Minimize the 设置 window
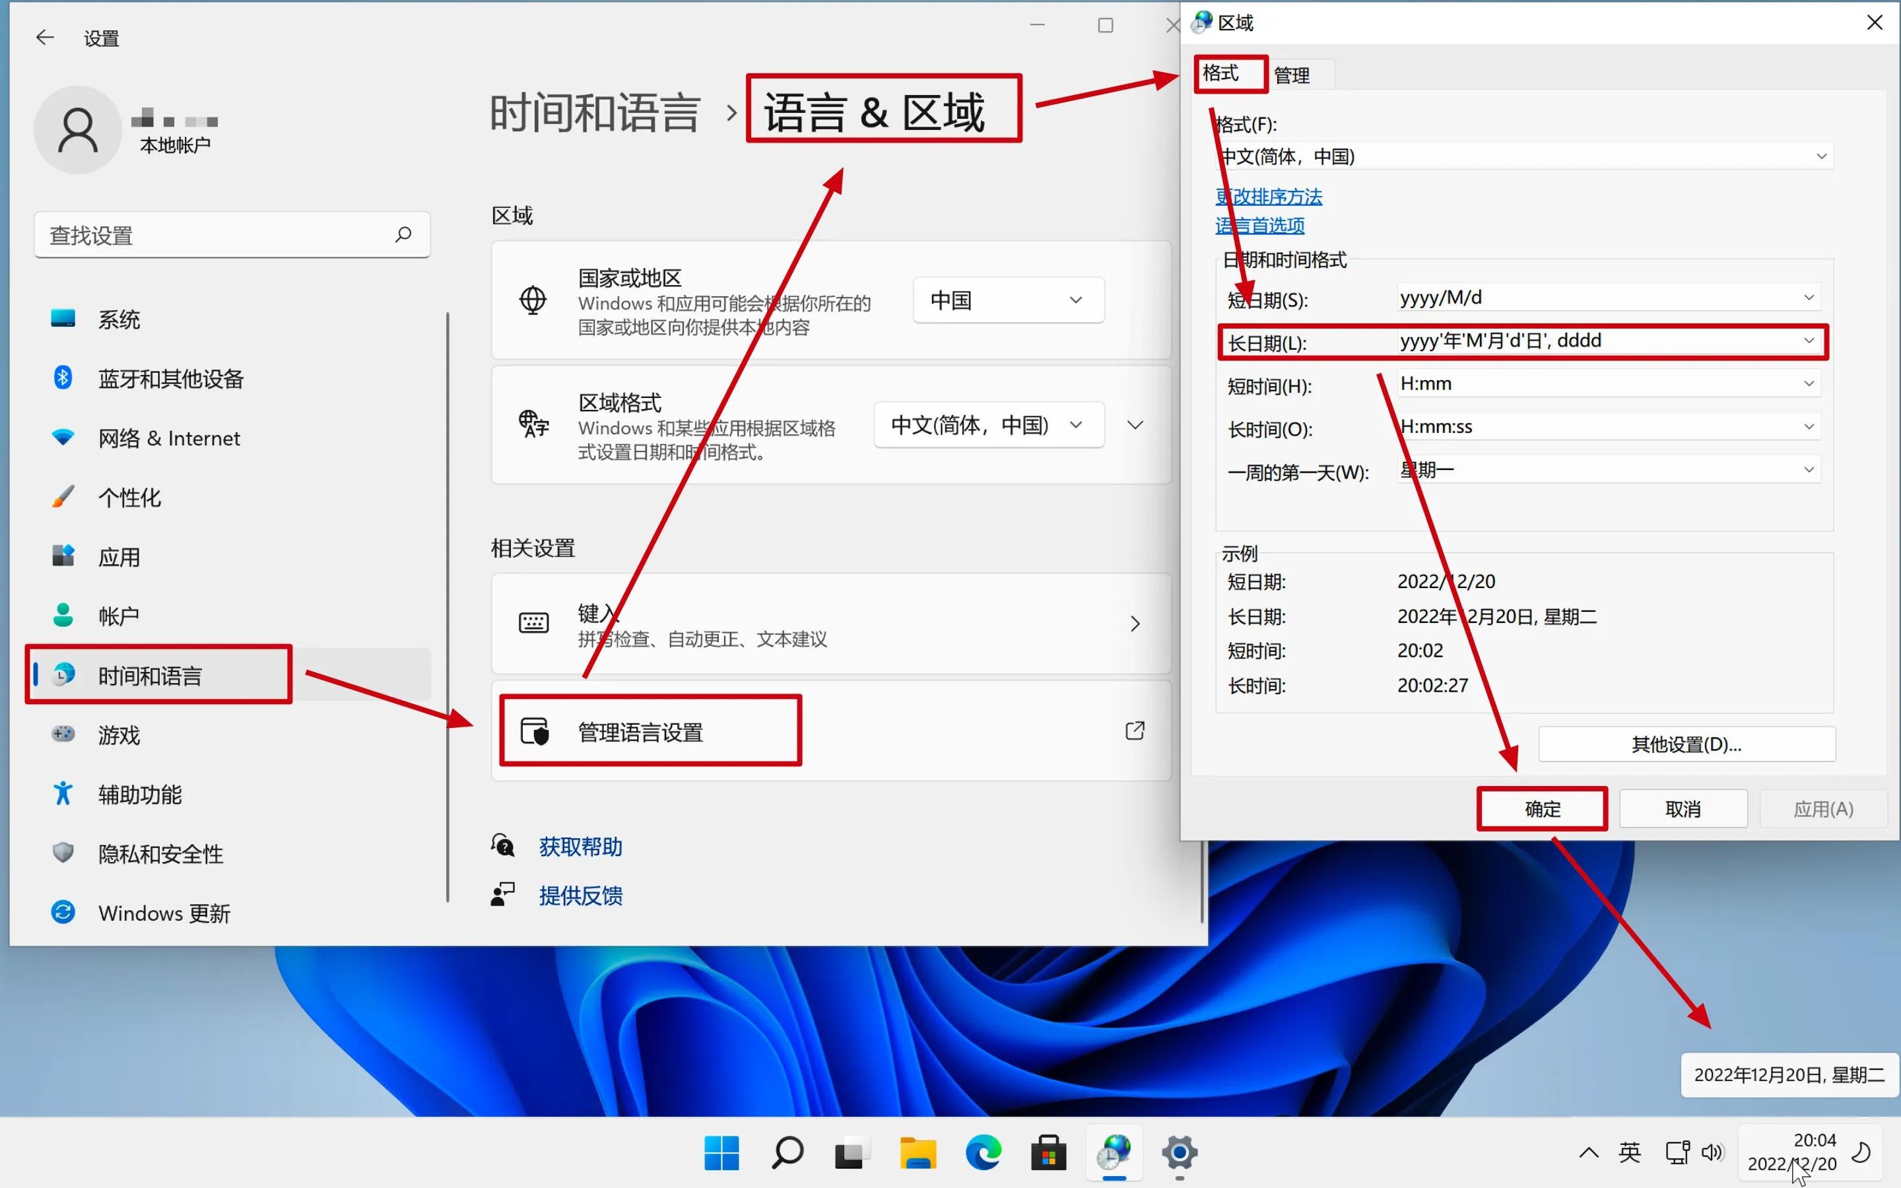 point(1037,25)
